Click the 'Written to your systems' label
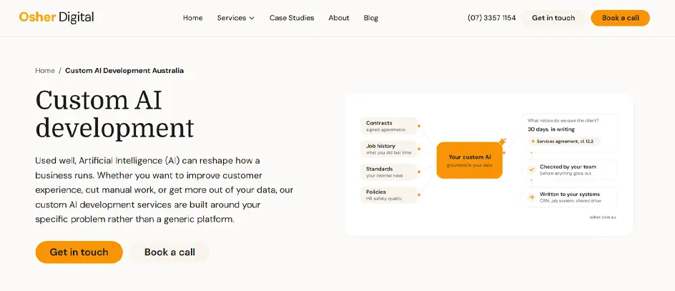Image resolution: width=675 pixels, height=291 pixels. [x=569, y=194]
